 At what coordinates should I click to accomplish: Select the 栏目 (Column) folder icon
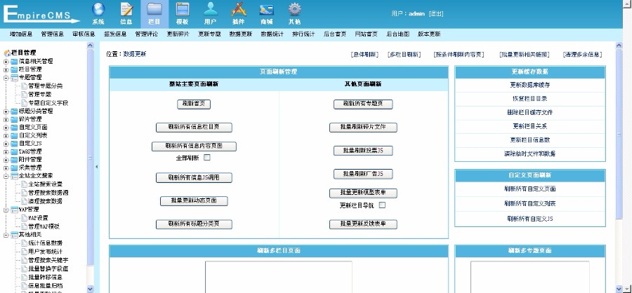[154, 10]
